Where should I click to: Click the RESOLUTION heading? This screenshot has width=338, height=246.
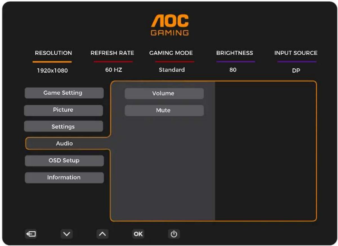point(53,53)
